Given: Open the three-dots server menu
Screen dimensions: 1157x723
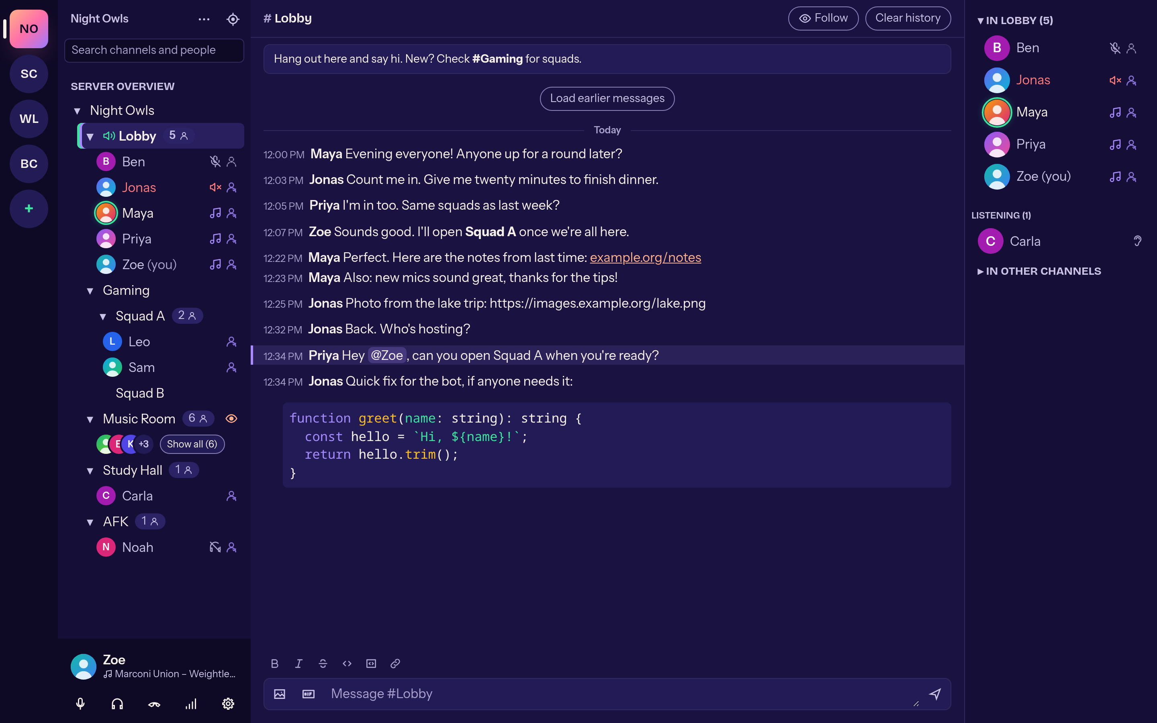Looking at the screenshot, I should click(x=204, y=19).
